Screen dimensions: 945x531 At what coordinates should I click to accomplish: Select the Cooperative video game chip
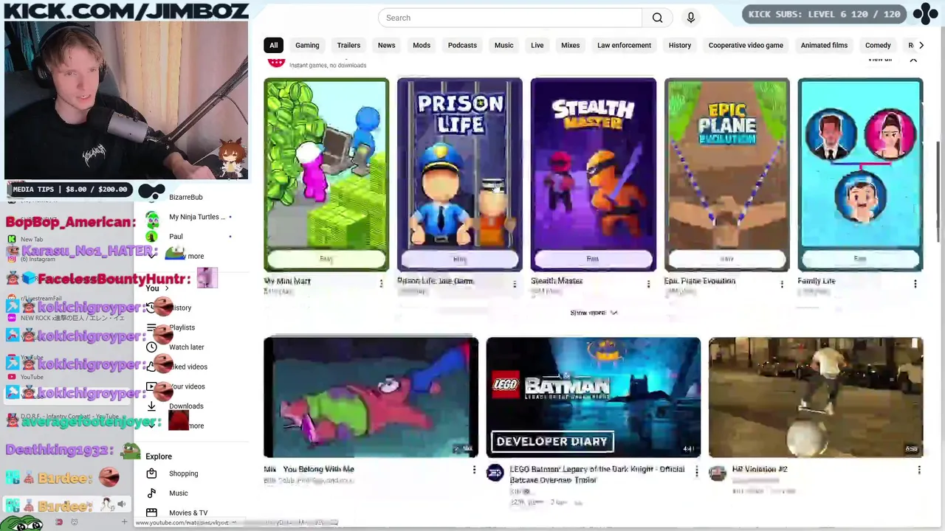(x=746, y=45)
